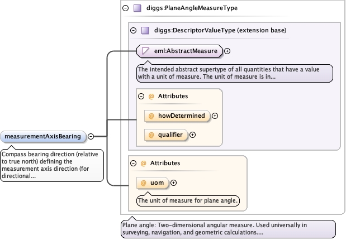Collapse the upper Attributes group under DescriptorValueType
Screen dimensions: 346x240
click(x=141, y=96)
